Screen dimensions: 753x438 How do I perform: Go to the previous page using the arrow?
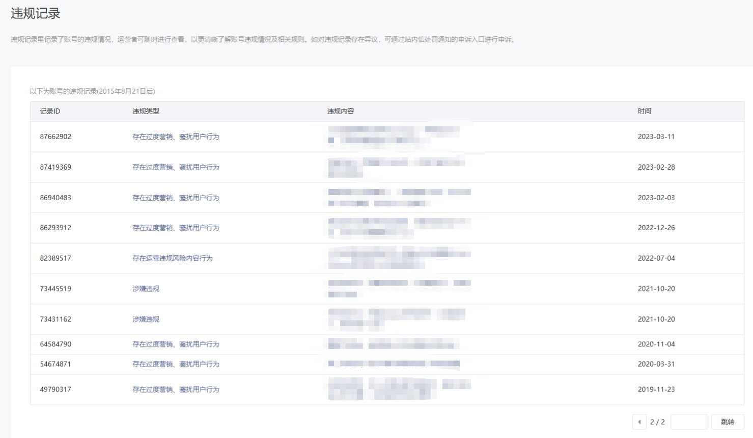point(639,422)
